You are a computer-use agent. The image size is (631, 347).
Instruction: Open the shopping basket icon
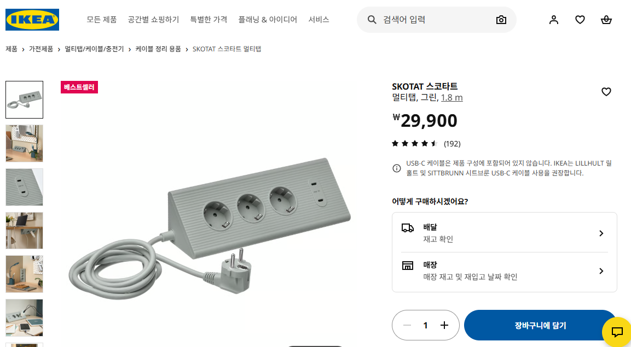coord(606,20)
